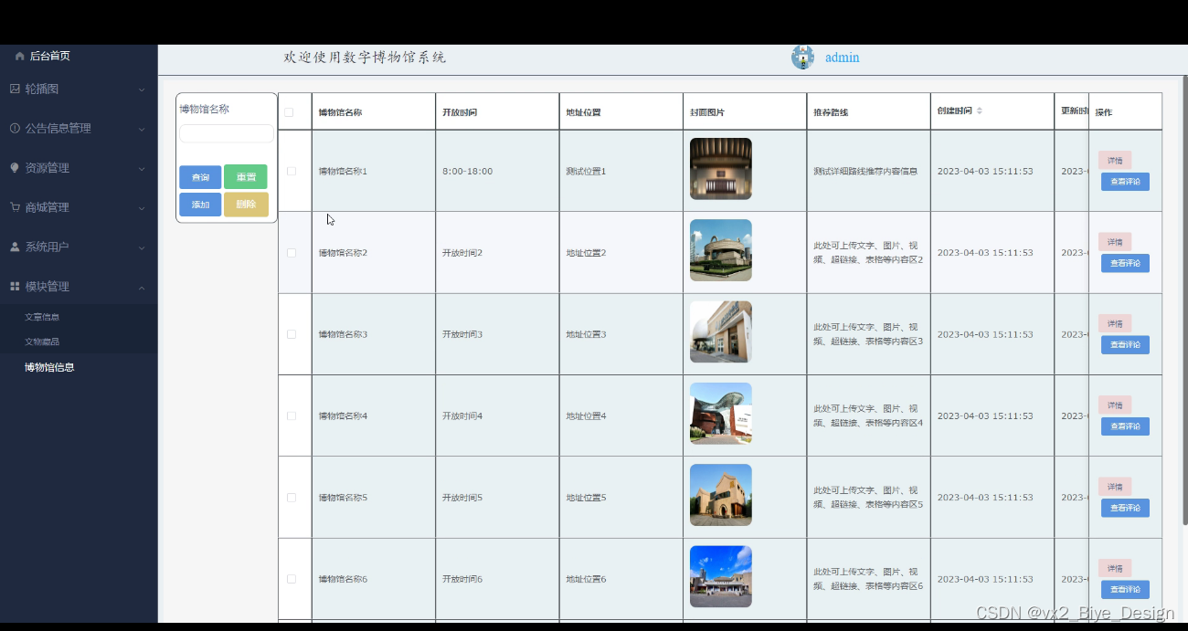
Task: Open cover image thumbnail of 博物馆名称5
Action: click(721, 495)
